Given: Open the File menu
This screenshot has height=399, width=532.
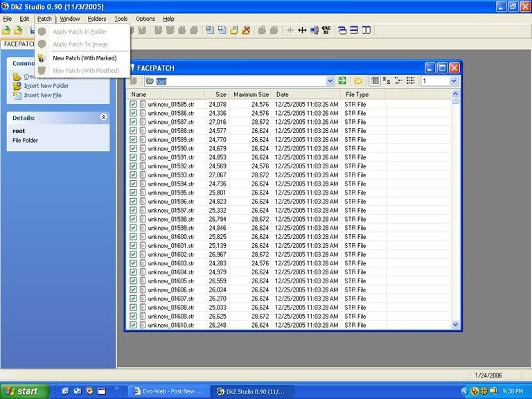Looking at the screenshot, I should (7, 19).
